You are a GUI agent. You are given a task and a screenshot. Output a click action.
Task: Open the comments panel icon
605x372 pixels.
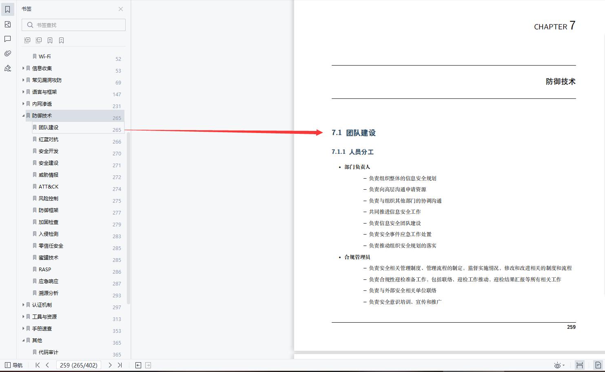(7, 39)
